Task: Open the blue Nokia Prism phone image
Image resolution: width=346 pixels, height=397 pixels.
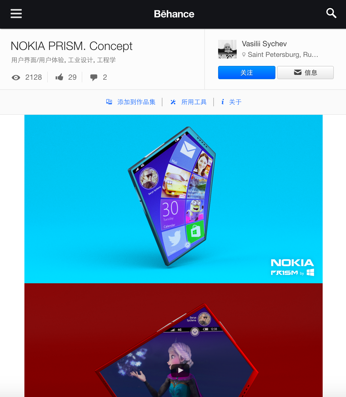Action: 174,199
